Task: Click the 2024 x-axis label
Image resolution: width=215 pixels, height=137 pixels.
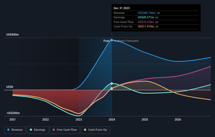Action: tap(112, 120)
